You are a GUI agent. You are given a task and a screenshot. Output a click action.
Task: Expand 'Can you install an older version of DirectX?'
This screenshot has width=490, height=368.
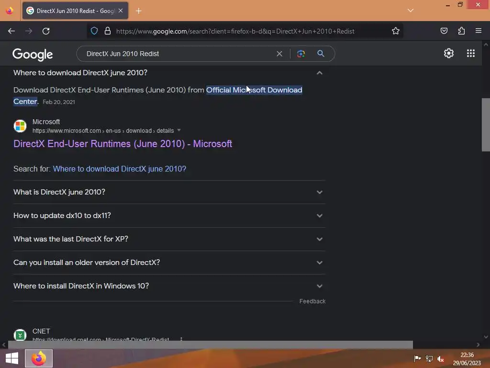coord(169,262)
